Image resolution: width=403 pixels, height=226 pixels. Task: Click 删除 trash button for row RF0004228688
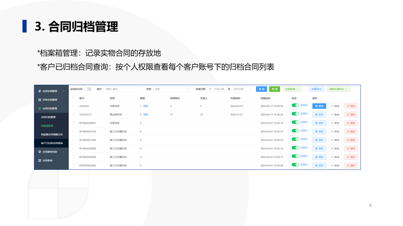coord(351,148)
